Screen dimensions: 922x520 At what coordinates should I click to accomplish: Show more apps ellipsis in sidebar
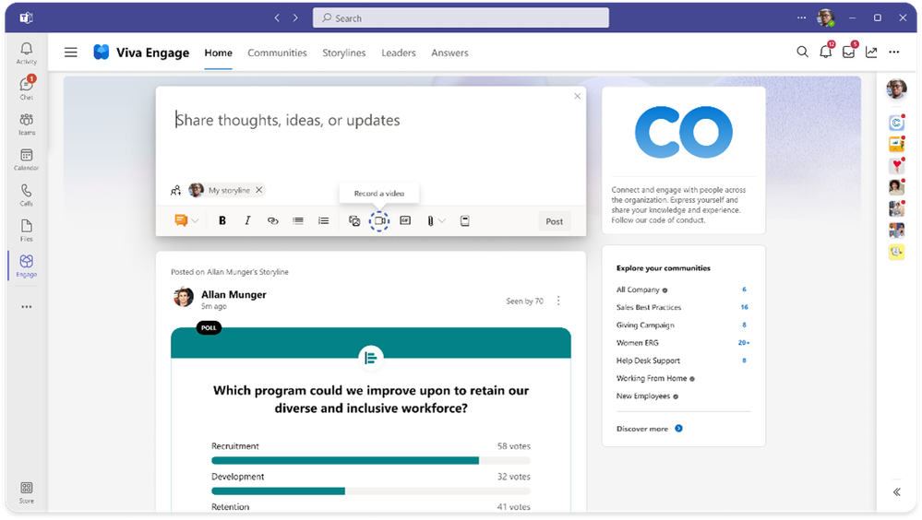(27, 307)
